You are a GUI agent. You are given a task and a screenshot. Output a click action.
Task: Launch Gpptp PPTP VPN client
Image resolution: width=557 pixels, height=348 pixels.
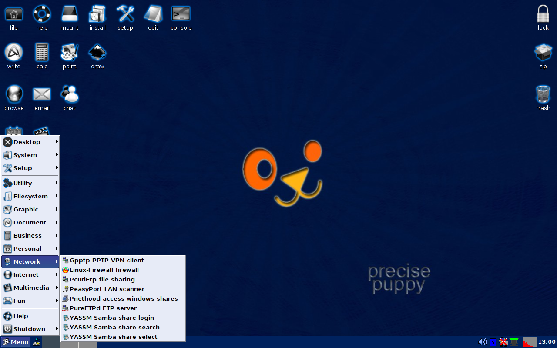pyautogui.click(x=123, y=260)
